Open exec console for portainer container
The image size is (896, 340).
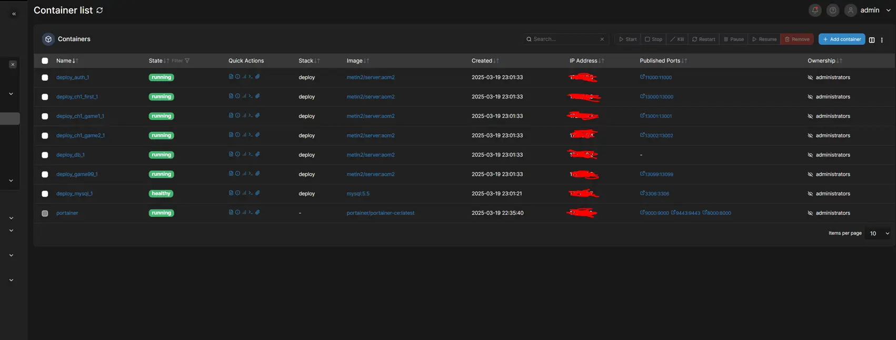[x=251, y=213]
